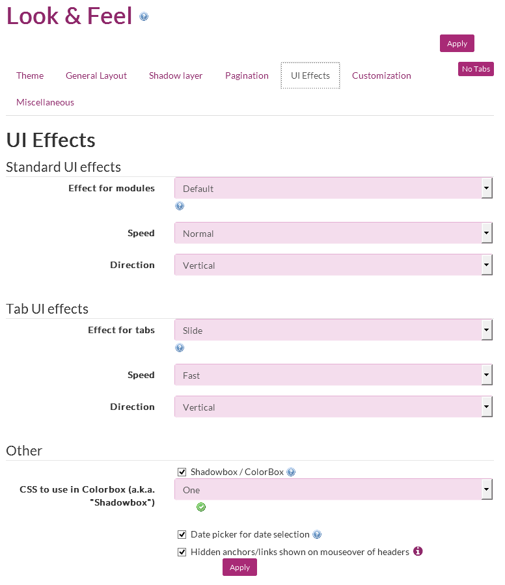Viewport: 505px width, 585px height.
Task: Open Effect for modules dropdown
Action: 333,188
